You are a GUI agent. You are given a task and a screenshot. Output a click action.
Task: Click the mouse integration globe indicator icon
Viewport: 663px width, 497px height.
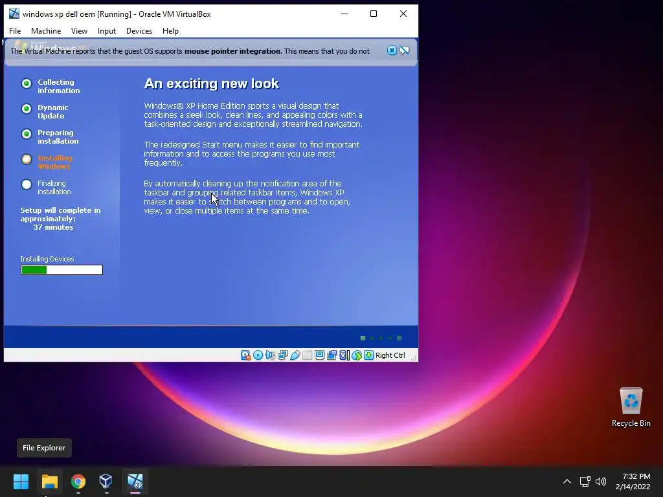tap(357, 355)
